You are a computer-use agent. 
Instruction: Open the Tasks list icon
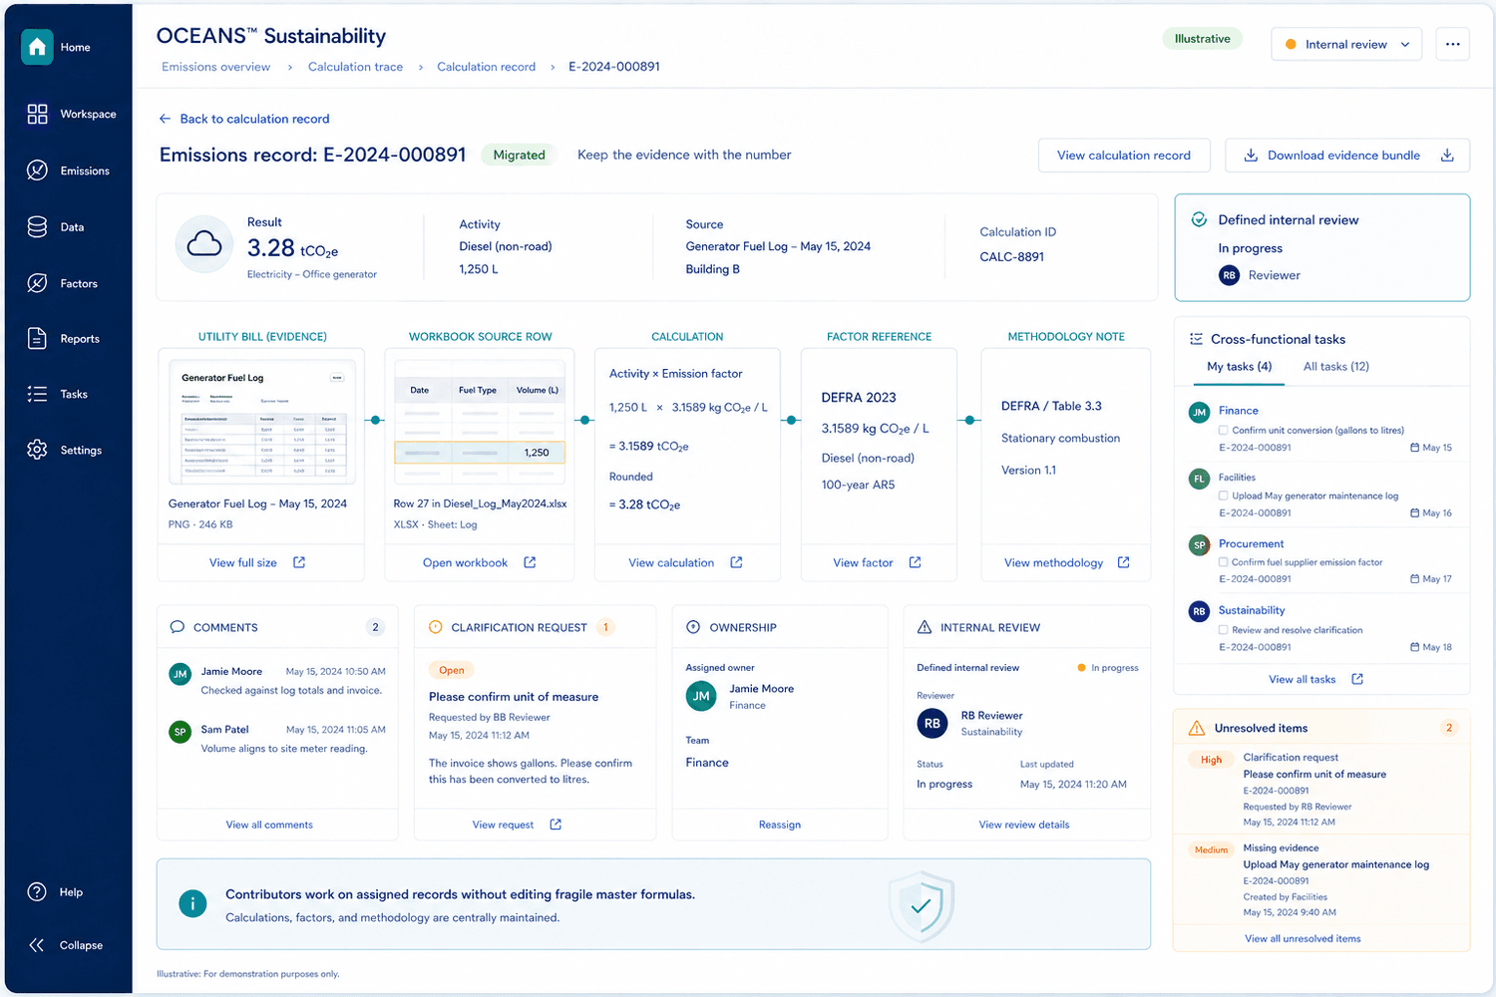[37, 394]
